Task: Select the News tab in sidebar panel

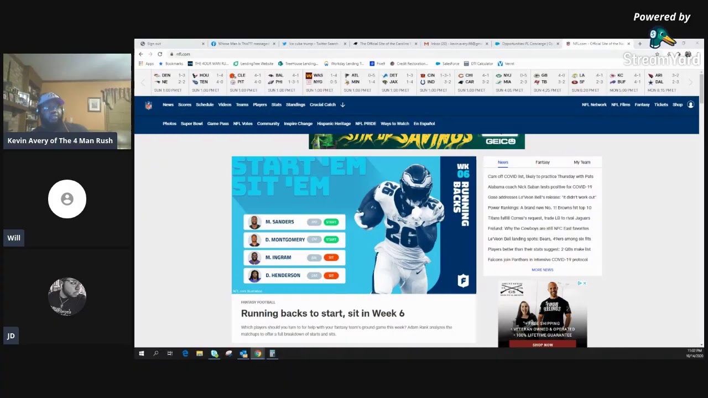Action: coord(503,163)
